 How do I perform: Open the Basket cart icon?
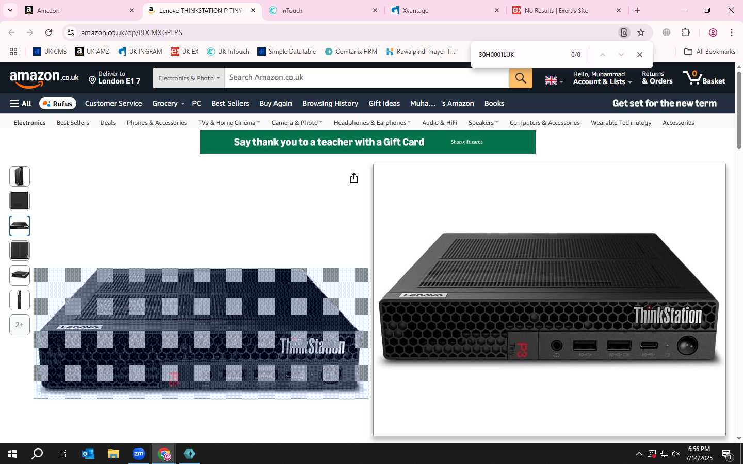704,78
